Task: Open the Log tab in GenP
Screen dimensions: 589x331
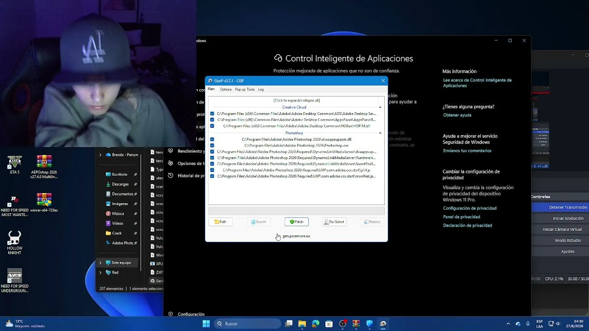Action: click(x=261, y=89)
